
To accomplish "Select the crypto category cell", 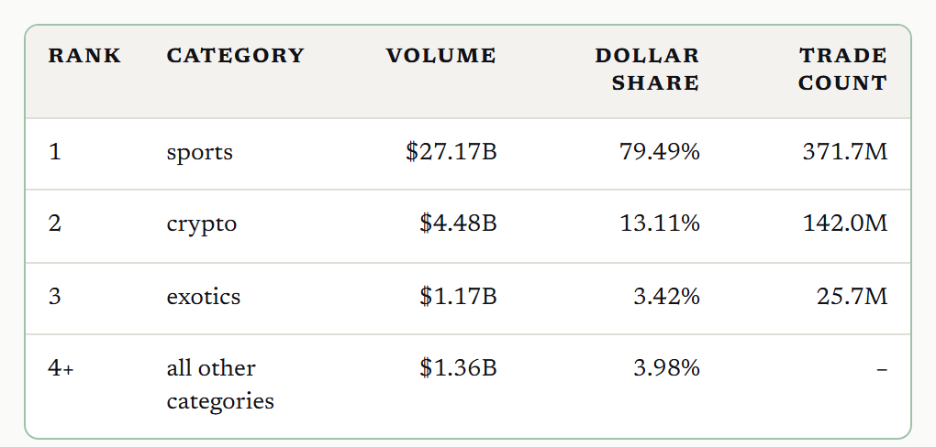I will click(x=202, y=224).
